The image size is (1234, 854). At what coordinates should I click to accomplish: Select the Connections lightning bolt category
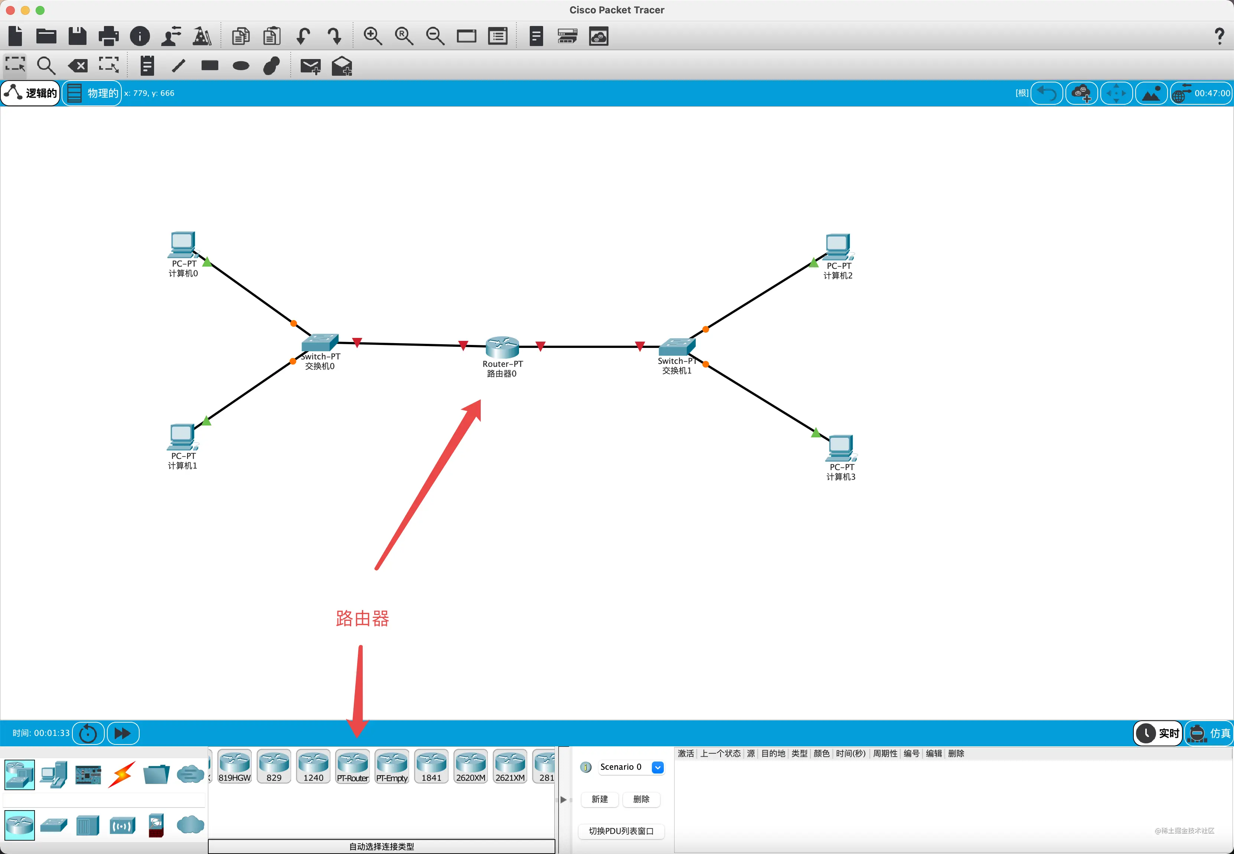(122, 774)
